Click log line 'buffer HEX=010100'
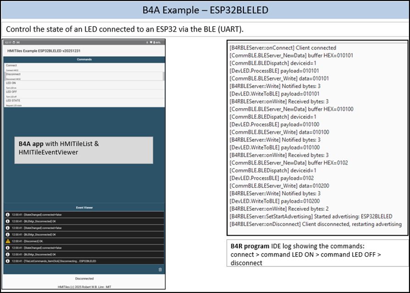This screenshot has width=410, height=293. 291,109
